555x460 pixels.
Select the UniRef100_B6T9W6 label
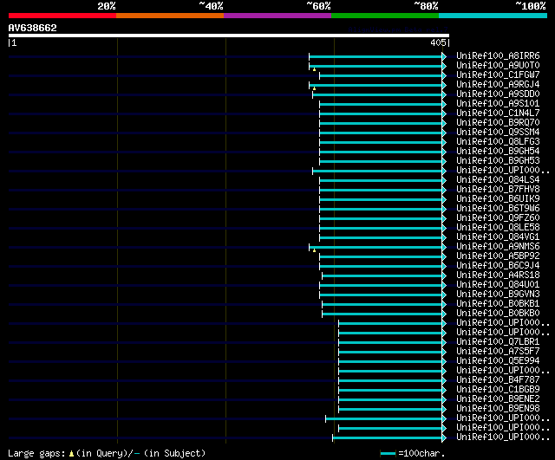[498, 208]
